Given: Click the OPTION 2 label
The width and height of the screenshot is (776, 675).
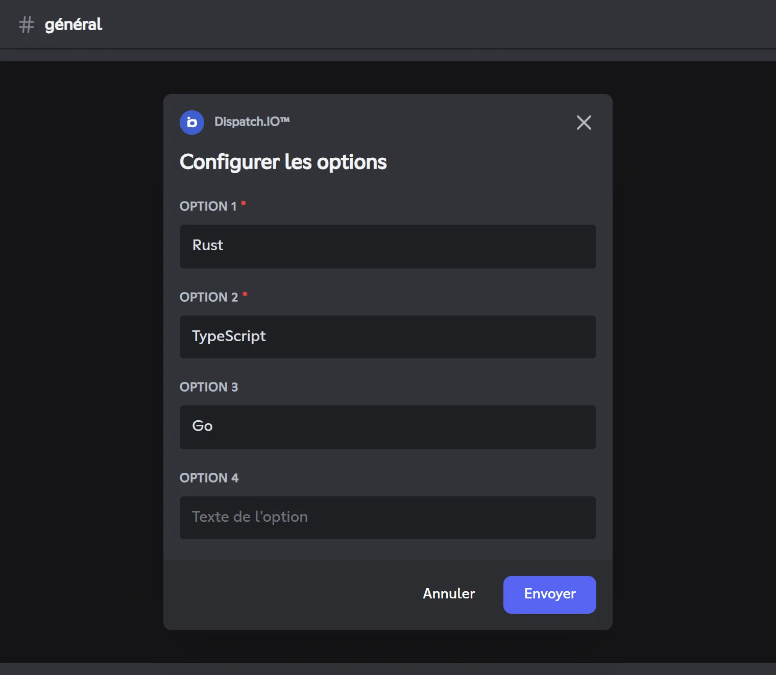Looking at the screenshot, I should [x=209, y=297].
